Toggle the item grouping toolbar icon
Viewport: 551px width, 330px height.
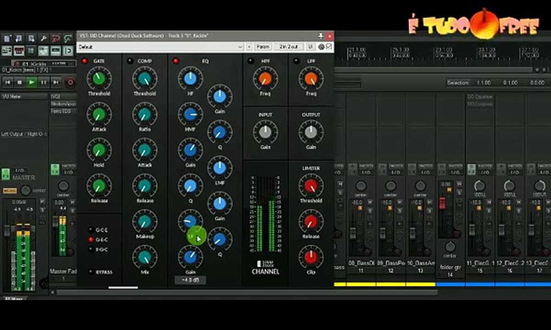[x=19, y=50]
